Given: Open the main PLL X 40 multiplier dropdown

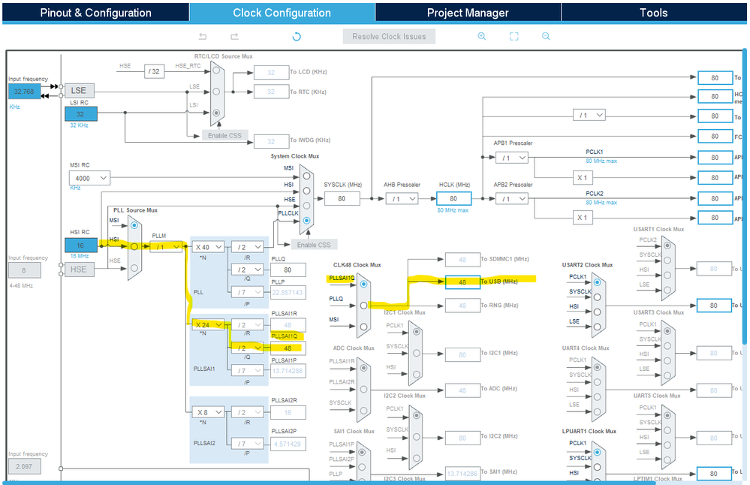Looking at the screenshot, I should tap(208, 247).
